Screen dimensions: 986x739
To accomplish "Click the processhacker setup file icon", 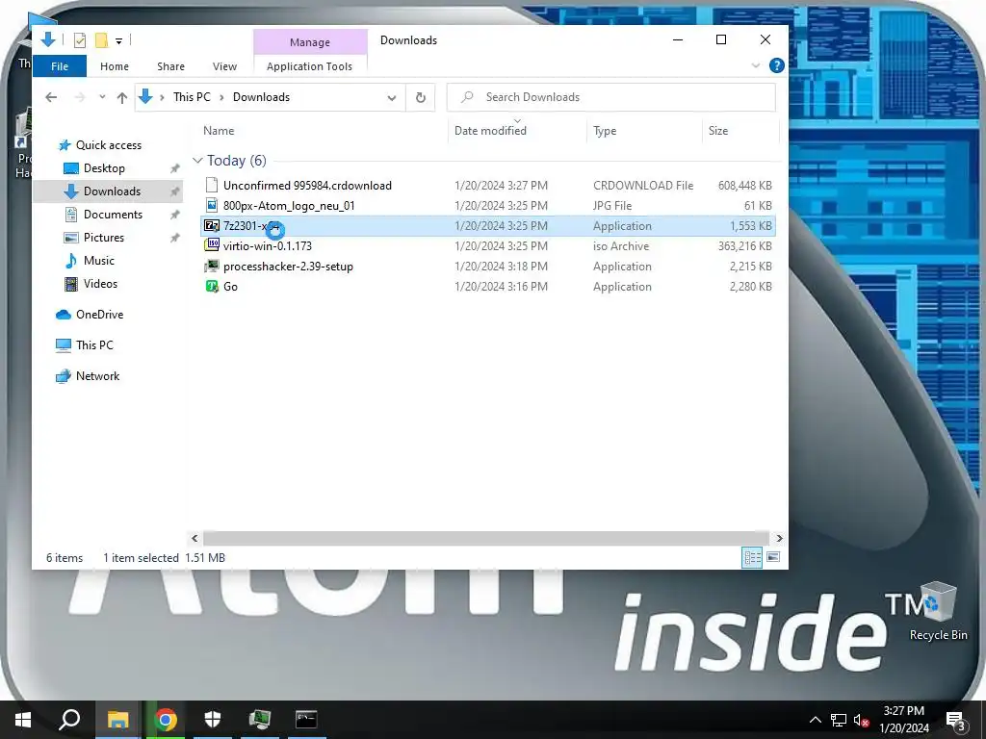I will pos(212,266).
